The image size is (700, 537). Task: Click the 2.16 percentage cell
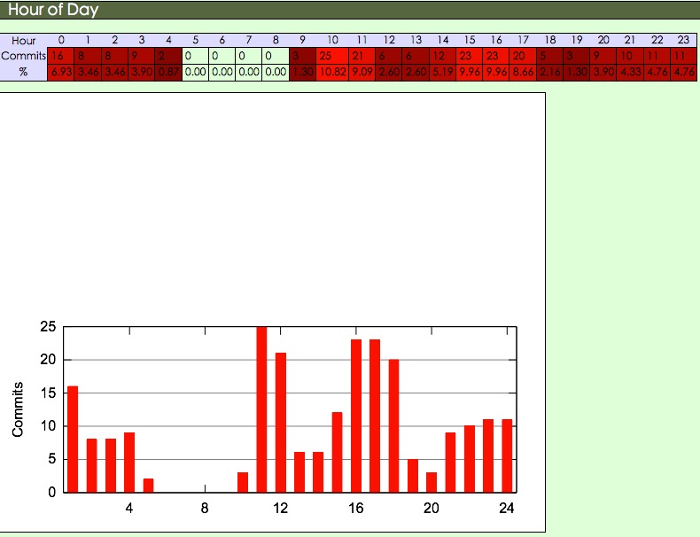549,72
